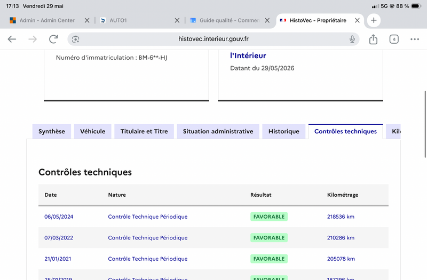Close the AUTO1 tab

pyautogui.click(x=177, y=20)
